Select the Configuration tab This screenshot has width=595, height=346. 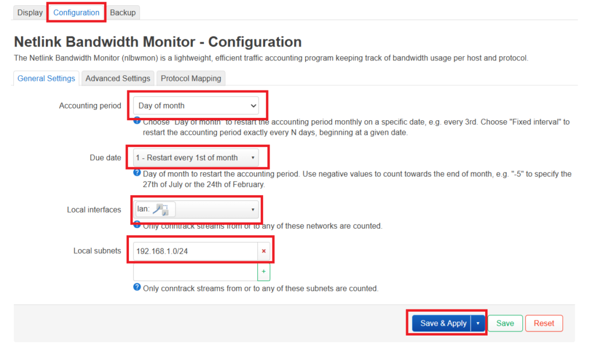coord(76,12)
